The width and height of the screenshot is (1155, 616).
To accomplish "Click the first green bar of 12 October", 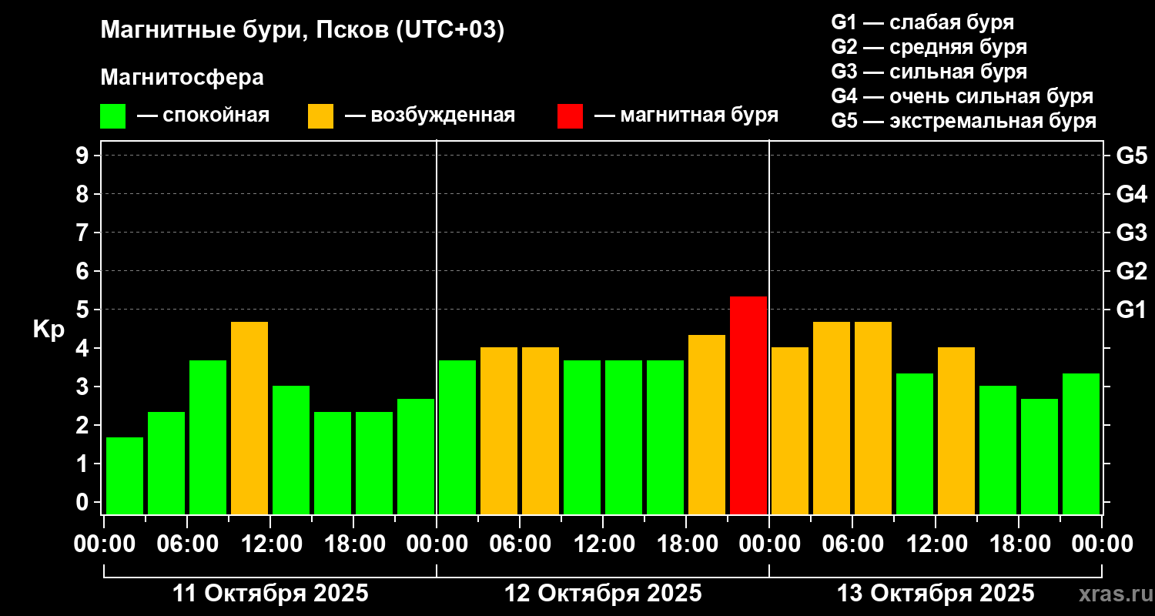I will tap(457, 437).
